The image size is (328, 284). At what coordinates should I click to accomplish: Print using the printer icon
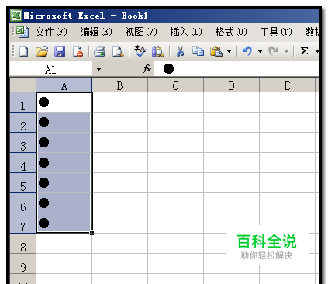[99, 51]
